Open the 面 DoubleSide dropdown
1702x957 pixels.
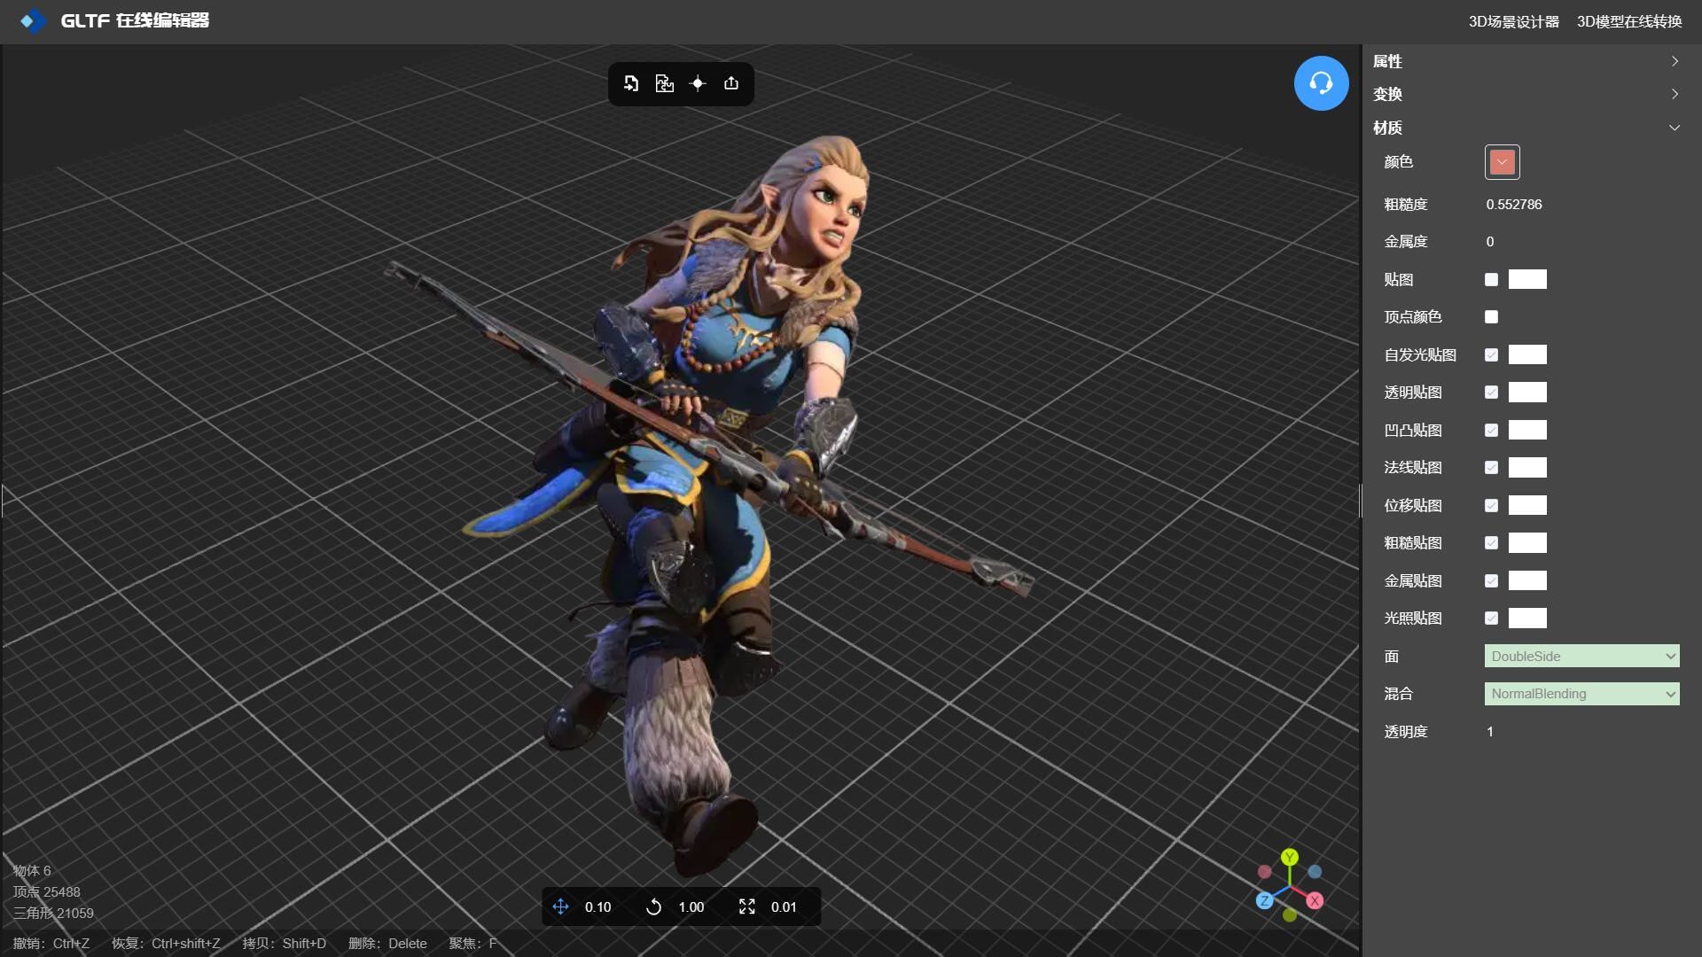(x=1581, y=656)
